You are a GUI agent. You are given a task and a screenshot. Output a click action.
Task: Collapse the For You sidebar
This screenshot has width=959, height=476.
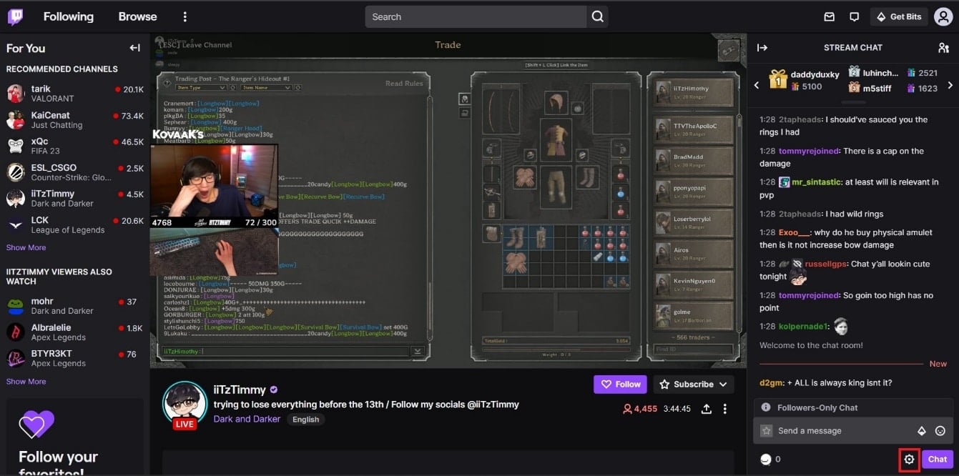coord(134,48)
